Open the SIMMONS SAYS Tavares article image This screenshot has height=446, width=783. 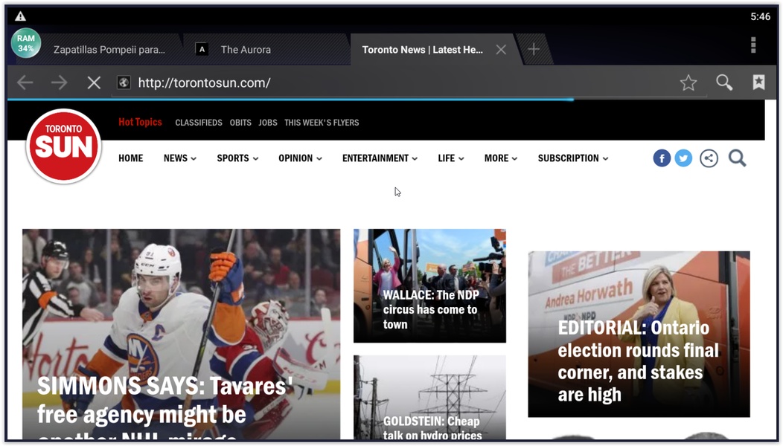tap(182, 334)
